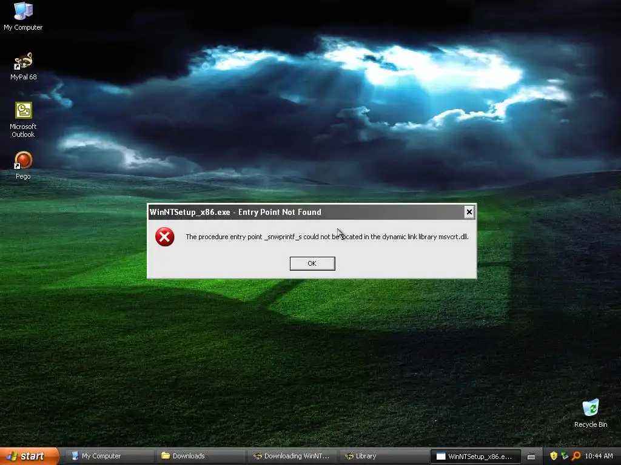This screenshot has width=621, height=465.
Task: Launch the Pego desktop shortcut
Action: [x=24, y=165]
